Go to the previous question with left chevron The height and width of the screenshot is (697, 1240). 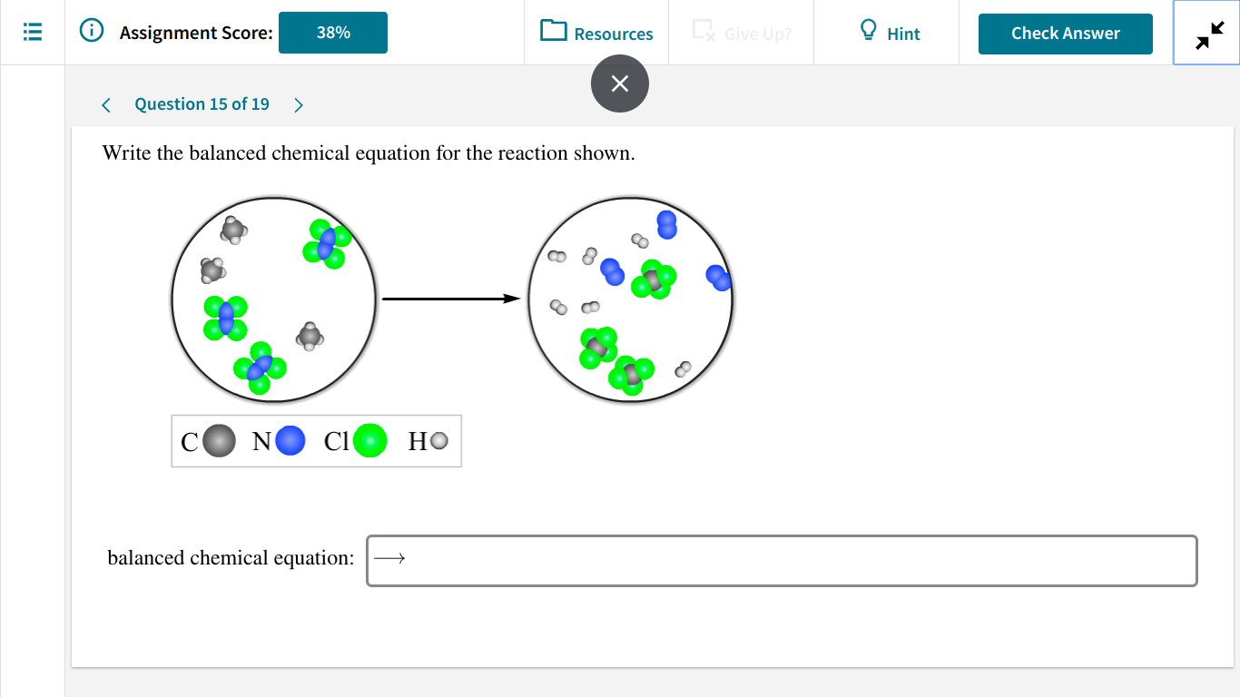click(x=105, y=104)
